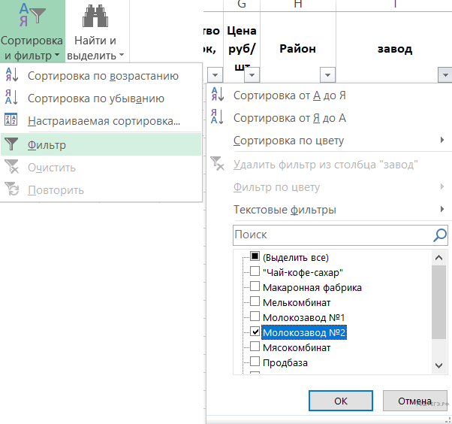Screen dimensions: 452x424
Task: Check the Макаронная фабрика checkbox
Action: pos(255,287)
